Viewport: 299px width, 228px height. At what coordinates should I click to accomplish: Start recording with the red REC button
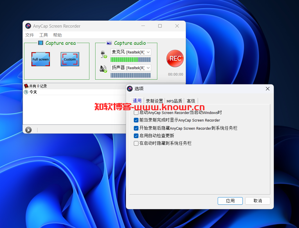(175, 58)
